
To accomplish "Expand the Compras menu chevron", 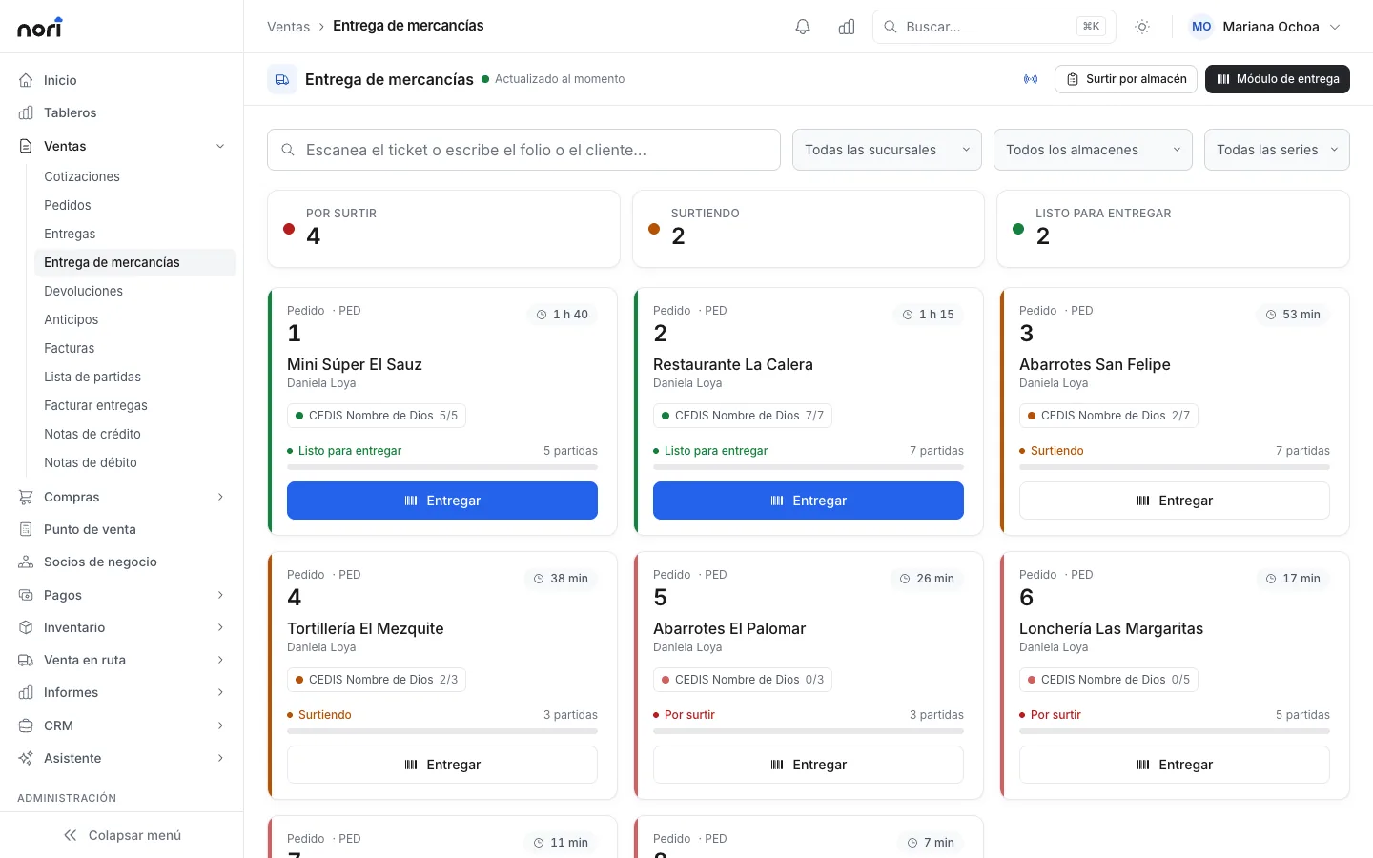I will pos(220,497).
